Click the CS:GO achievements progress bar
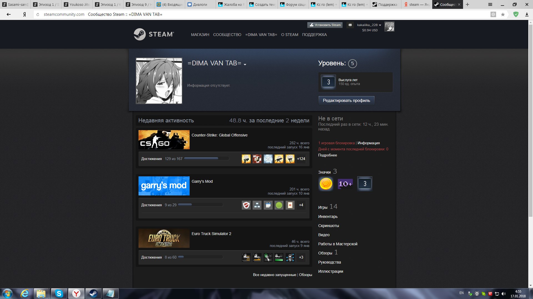The width and height of the screenshot is (533, 299). (207, 159)
